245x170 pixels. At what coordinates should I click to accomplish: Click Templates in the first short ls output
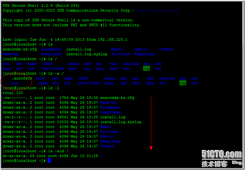pos(144,54)
